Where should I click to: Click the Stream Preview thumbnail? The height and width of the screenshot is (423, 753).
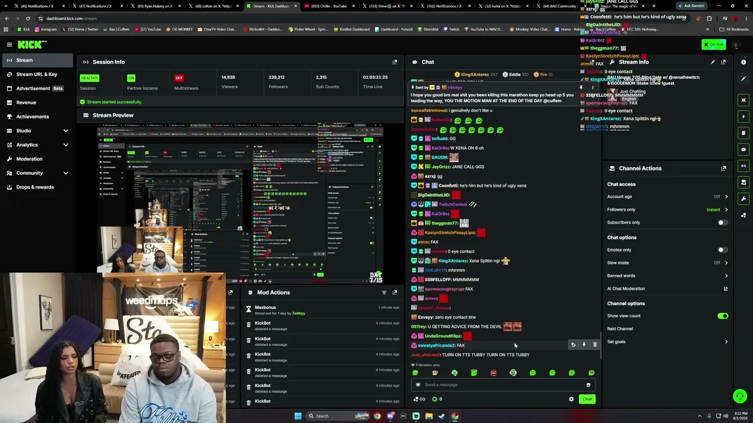(x=240, y=203)
